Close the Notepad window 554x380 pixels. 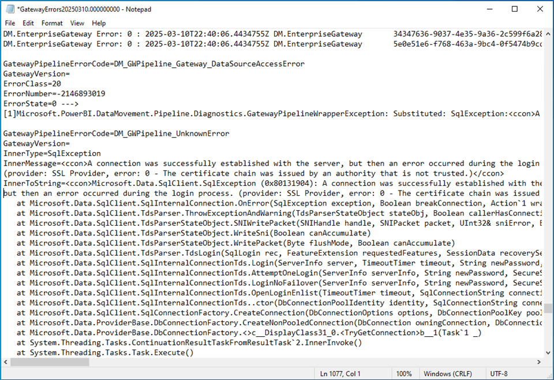click(x=540, y=9)
